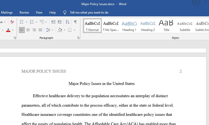The height and width of the screenshot is (125, 209).
Task: Click the Tell me lightbulb icon
Action: pos(65,13)
